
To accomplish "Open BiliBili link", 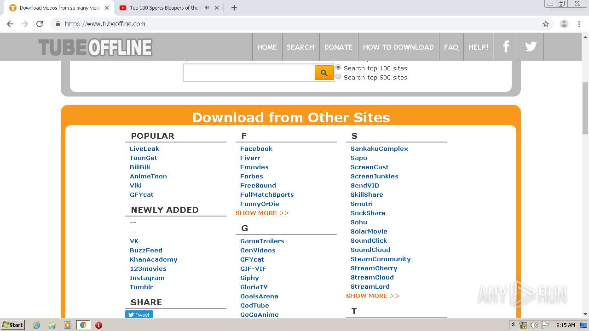I will pos(140,167).
